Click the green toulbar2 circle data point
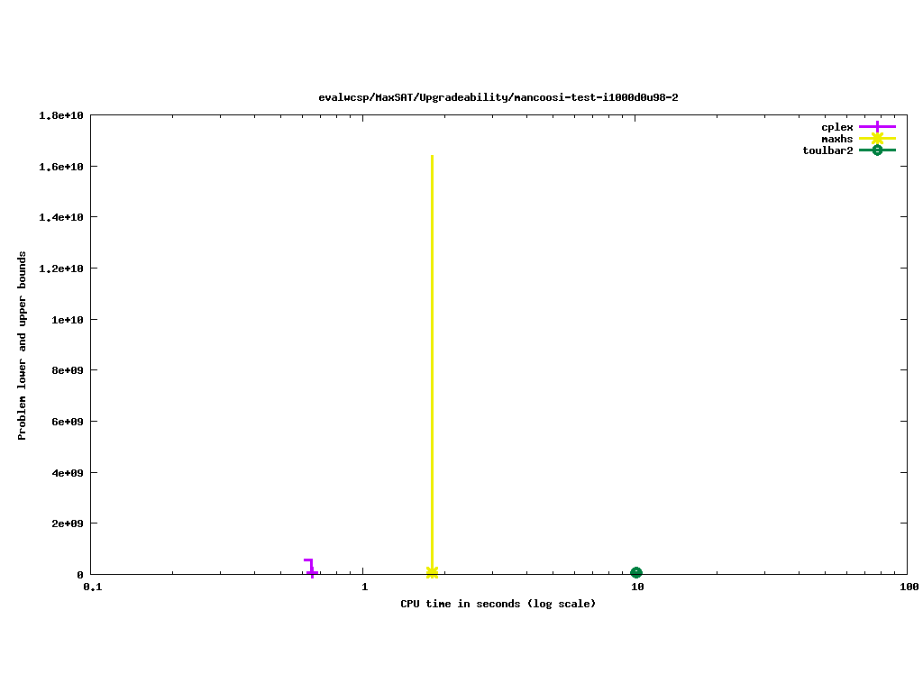The width and height of the screenshot is (923, 692). coord(635,572)
